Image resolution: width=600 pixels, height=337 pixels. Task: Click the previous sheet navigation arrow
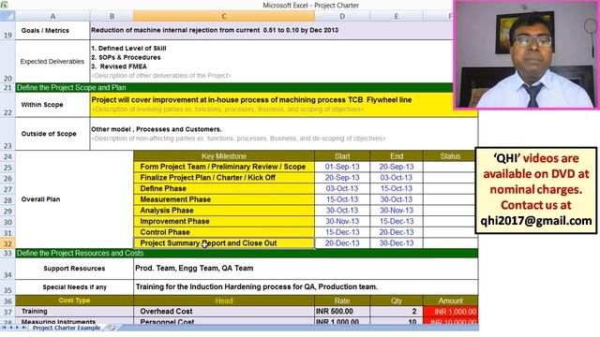(x=10, y=328)
